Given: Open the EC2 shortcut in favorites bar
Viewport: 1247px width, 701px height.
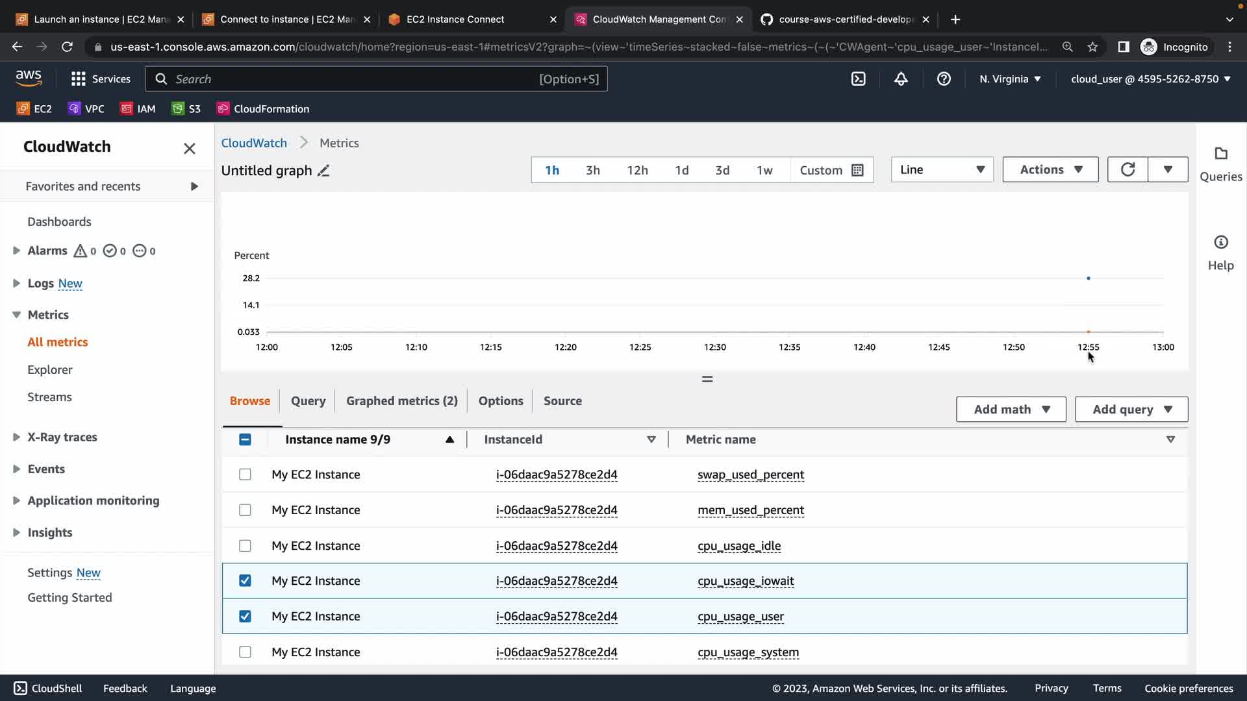Looking at the screenshot, I should pyautogui.click(x=34, y=109).
